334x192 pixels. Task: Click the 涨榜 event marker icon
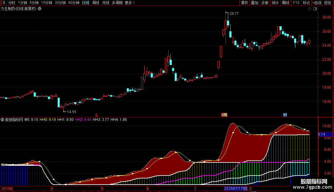(x=224, y=115)
